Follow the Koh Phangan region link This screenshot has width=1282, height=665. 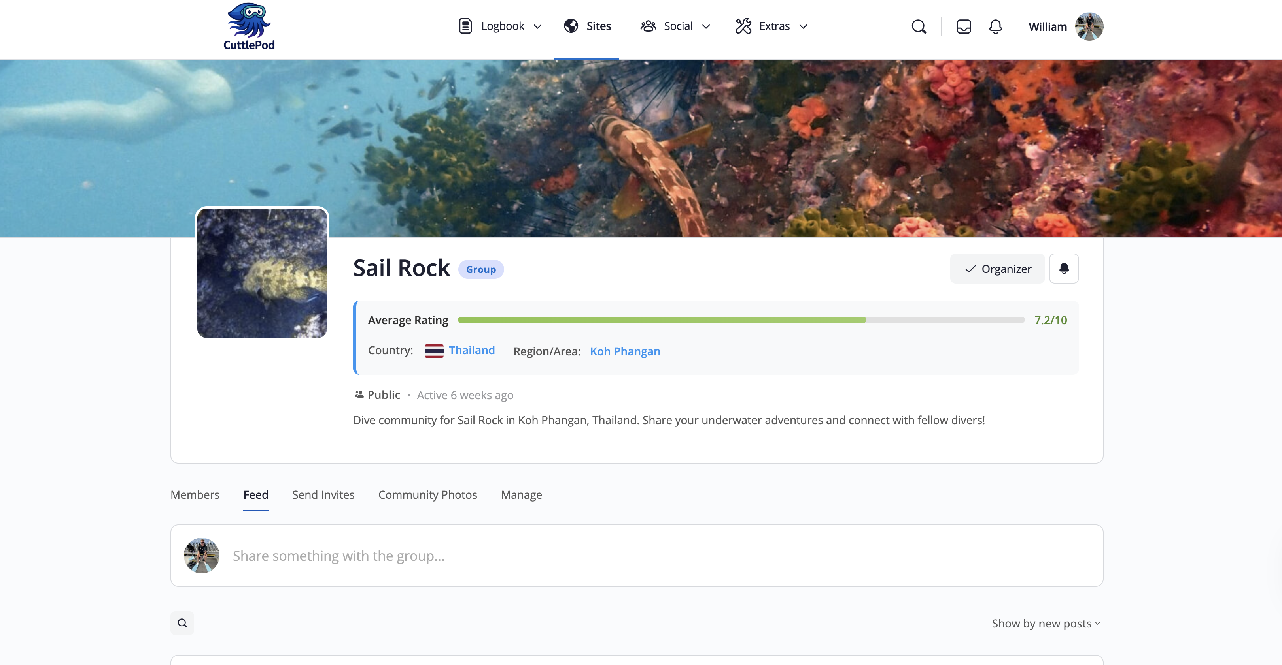pyautogui.click(x=624, y=351)
